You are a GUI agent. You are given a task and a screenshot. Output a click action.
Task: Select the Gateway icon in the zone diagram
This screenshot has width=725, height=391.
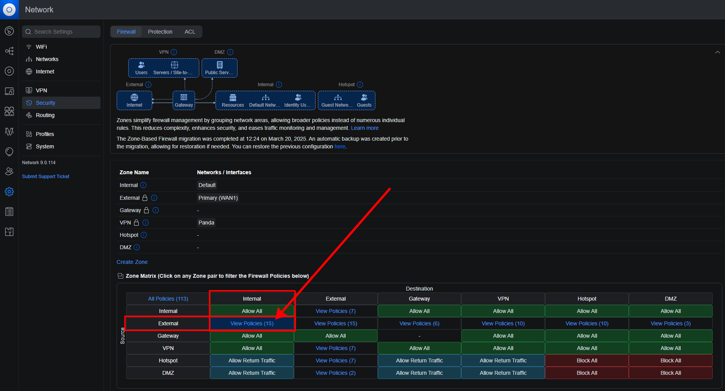tap(184, 97)
